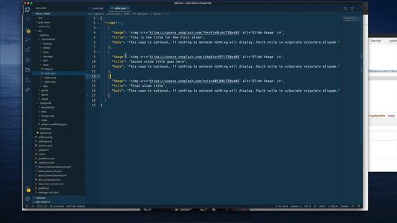
Task: Open demo_theme.info.yml file
Action: [50, 171]
